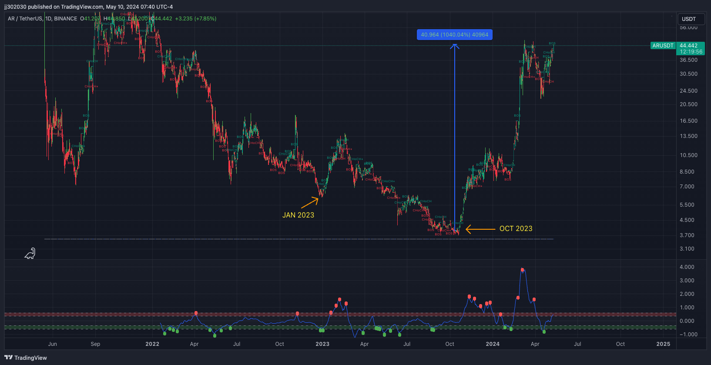The height and width of the screenshot is (365, 711).
Task: Click the 3.100 price axis label
Action: pos(687,249)
